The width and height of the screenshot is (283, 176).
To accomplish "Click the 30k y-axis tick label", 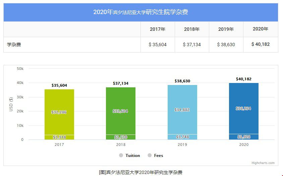I will (x=20, y=97).
